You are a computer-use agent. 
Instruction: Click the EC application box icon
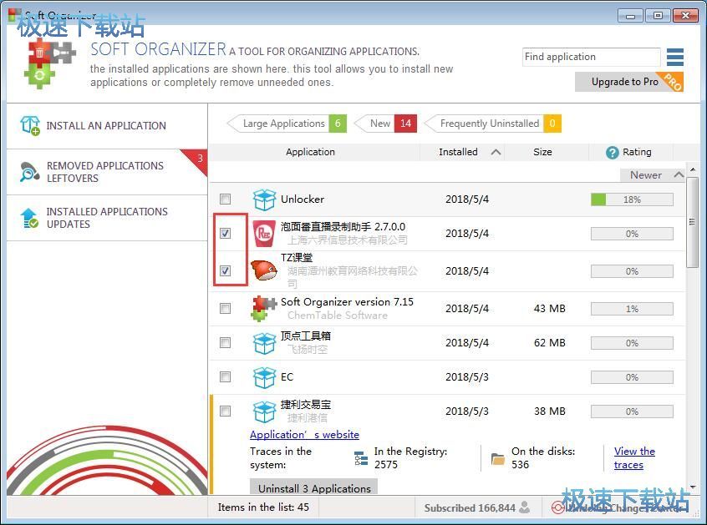pos(264,377)
